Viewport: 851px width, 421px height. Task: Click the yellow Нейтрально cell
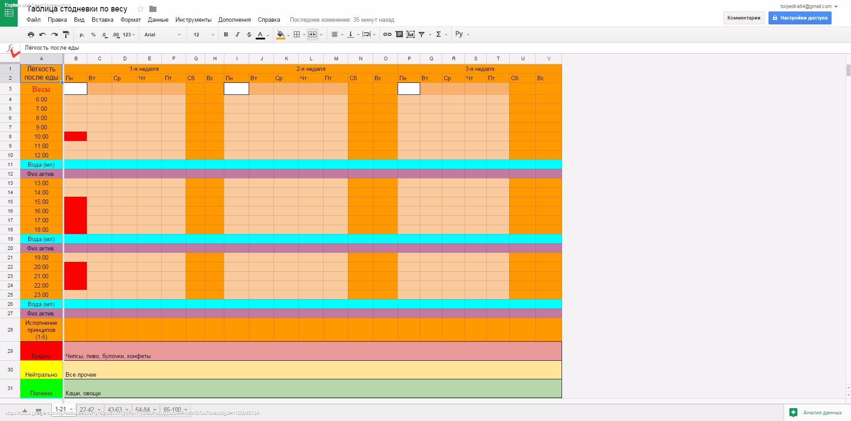41,370
